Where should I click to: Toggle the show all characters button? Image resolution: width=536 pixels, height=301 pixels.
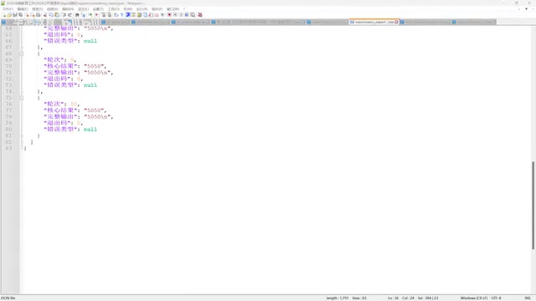click(121, 15)
